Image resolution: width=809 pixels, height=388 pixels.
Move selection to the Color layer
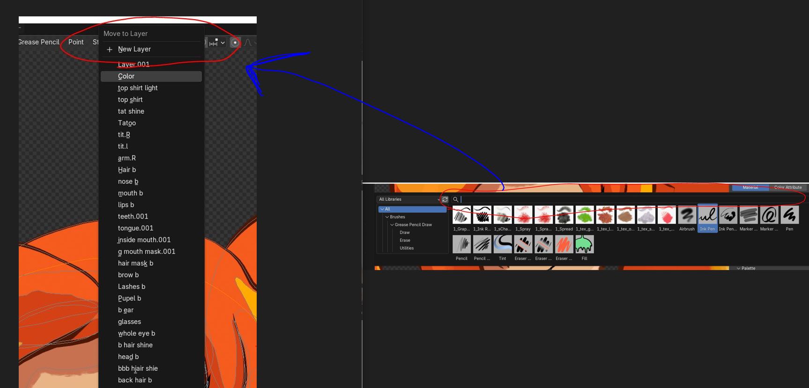pyautogui.click(x=151, y=76)
